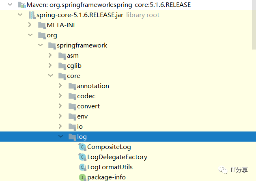This screenshot has width=256, height=181.
Task: Expand the io package arrow
Action: (x=60, y=126)
